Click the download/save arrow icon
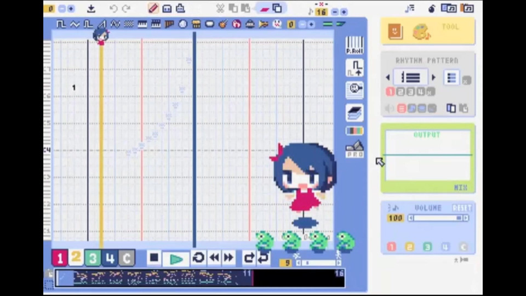 (91, 8)
